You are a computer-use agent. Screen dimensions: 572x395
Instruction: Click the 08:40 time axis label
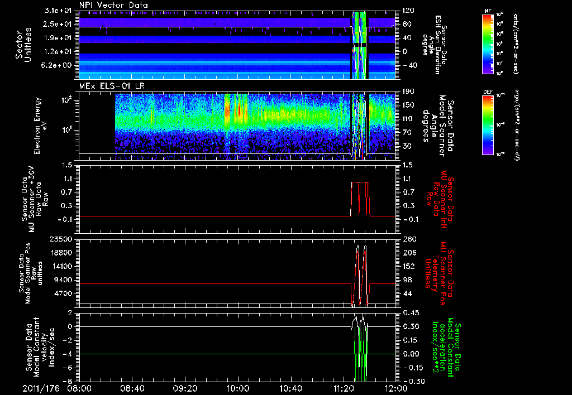click(x=132, y=387)
